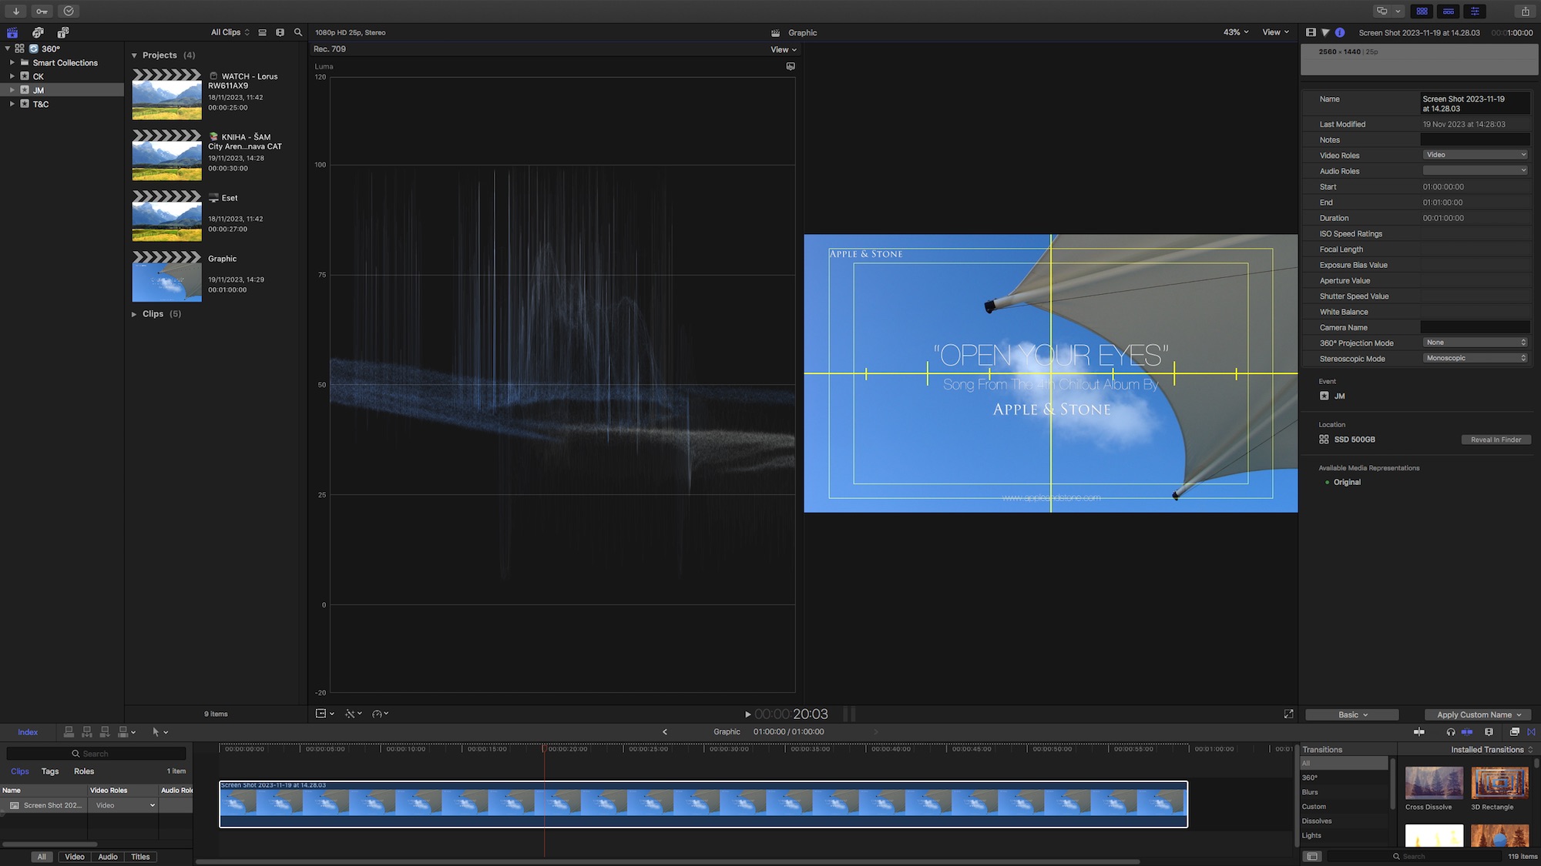This screenshot has height=866, width=1541.
Task: Show the Effects browser icon
Action: [x=1514, y=732]
